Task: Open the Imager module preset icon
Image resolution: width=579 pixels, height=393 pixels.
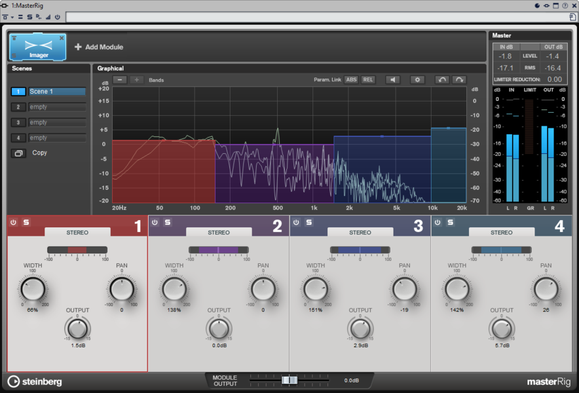Action: click(14, 38)
